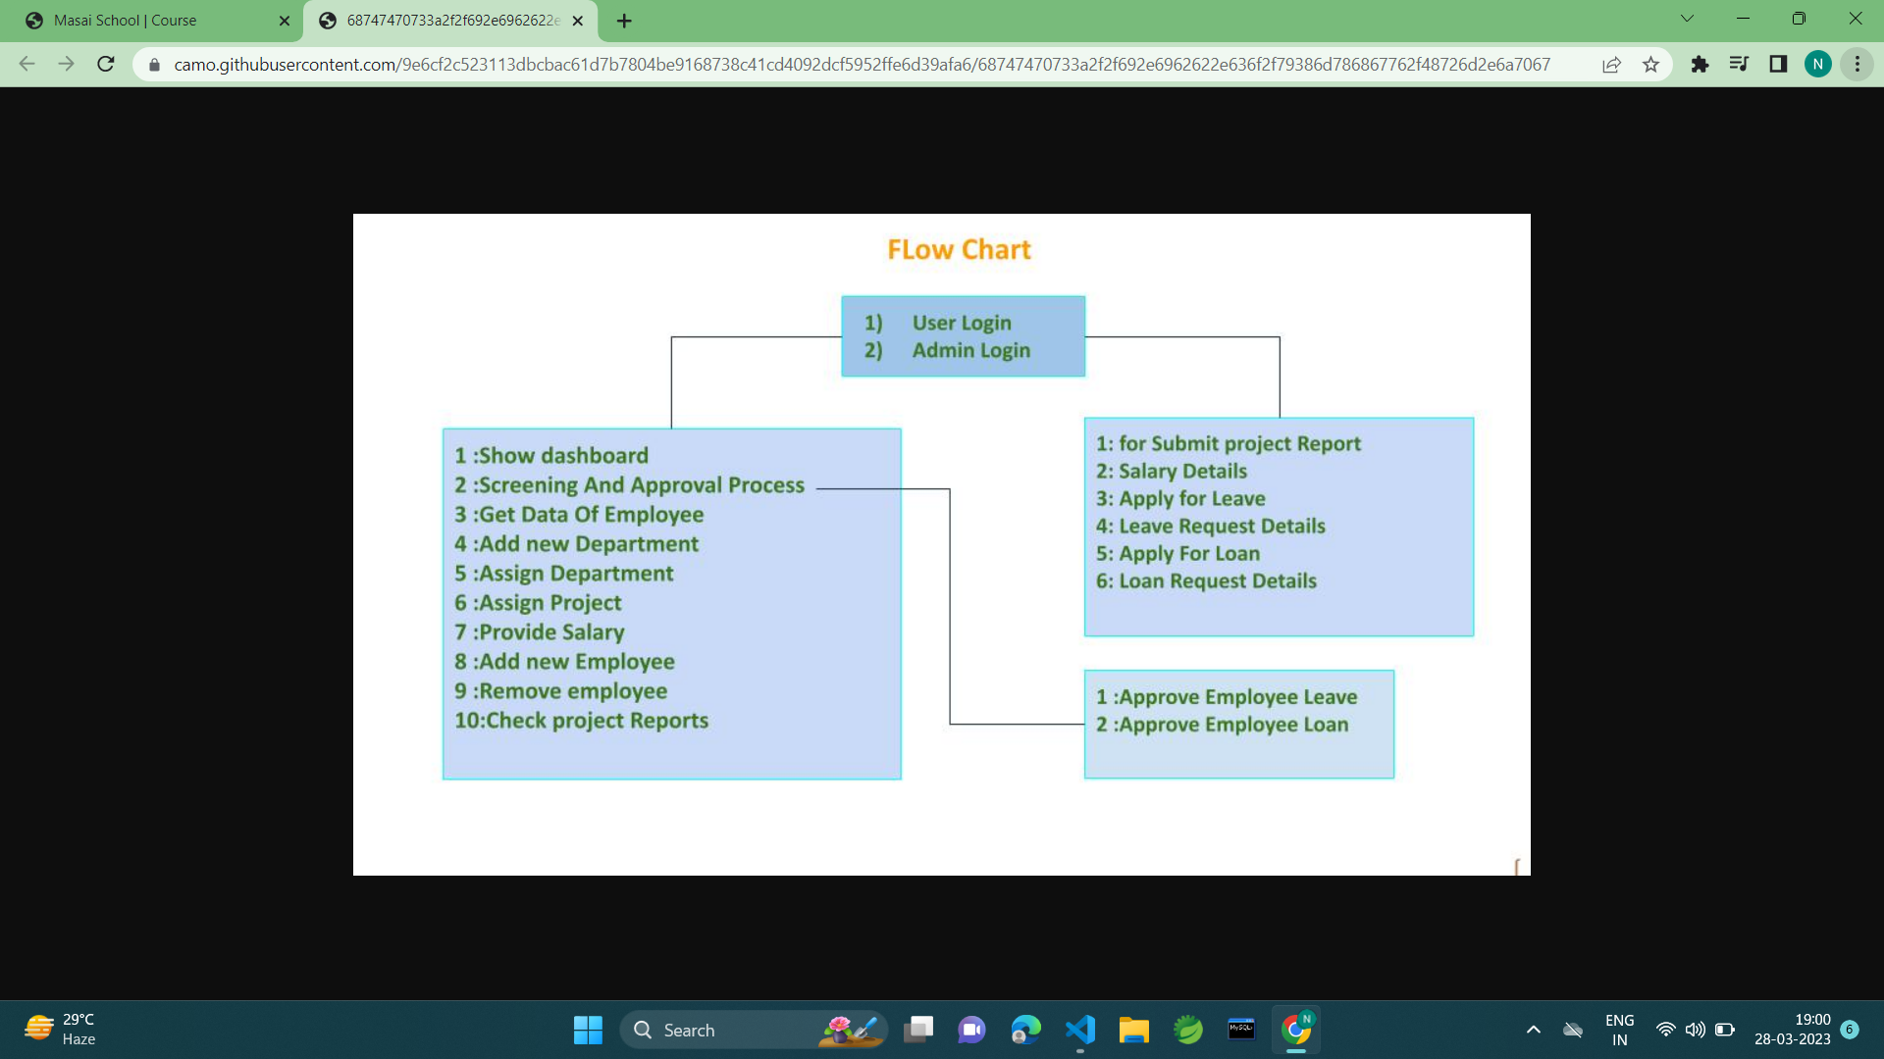Open media control icon in toolbar
1884x1059 pixels.
1739,65
